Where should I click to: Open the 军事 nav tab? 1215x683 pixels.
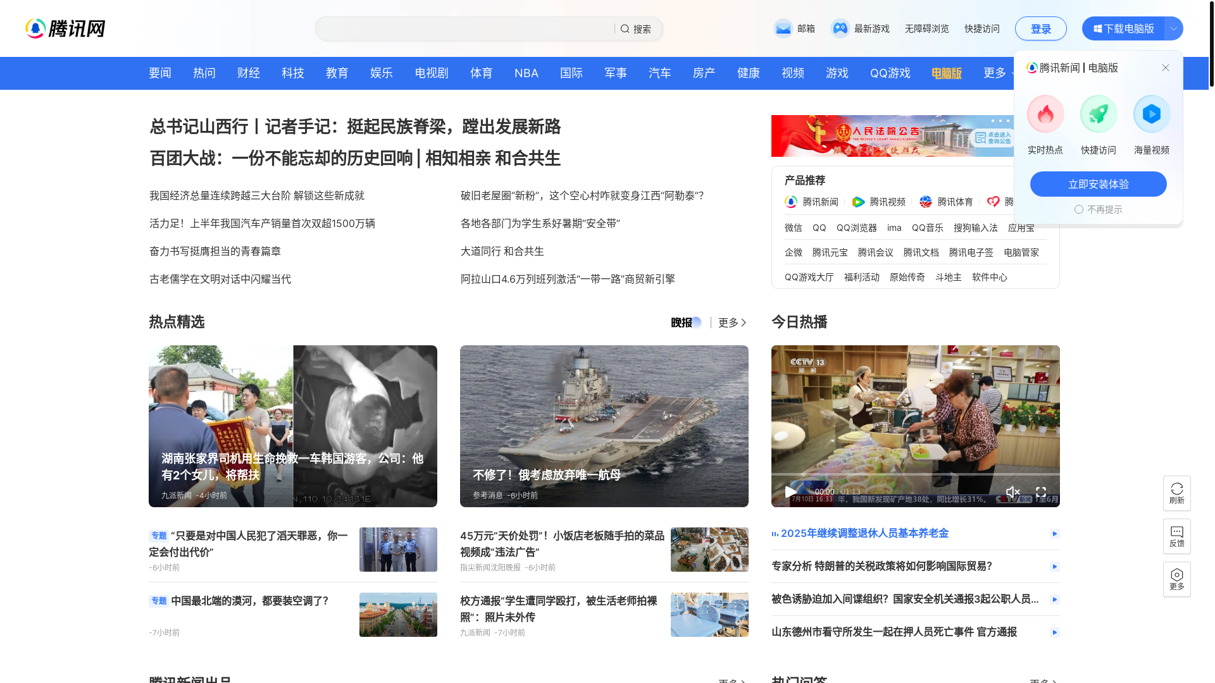point(616,73)
